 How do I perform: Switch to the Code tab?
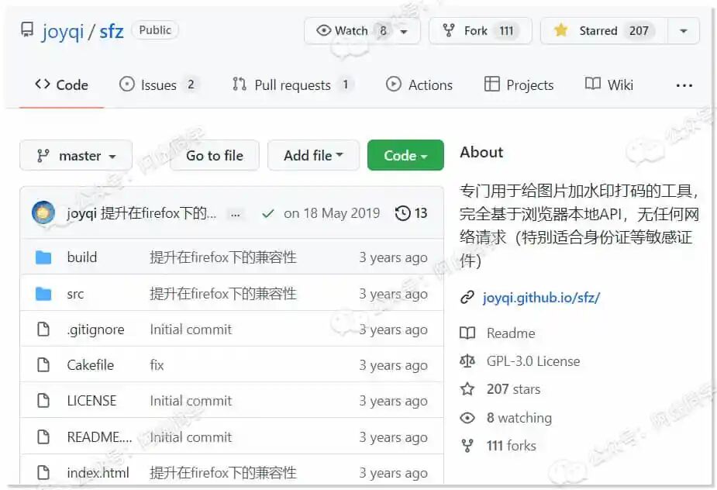[x=61, y=85]
